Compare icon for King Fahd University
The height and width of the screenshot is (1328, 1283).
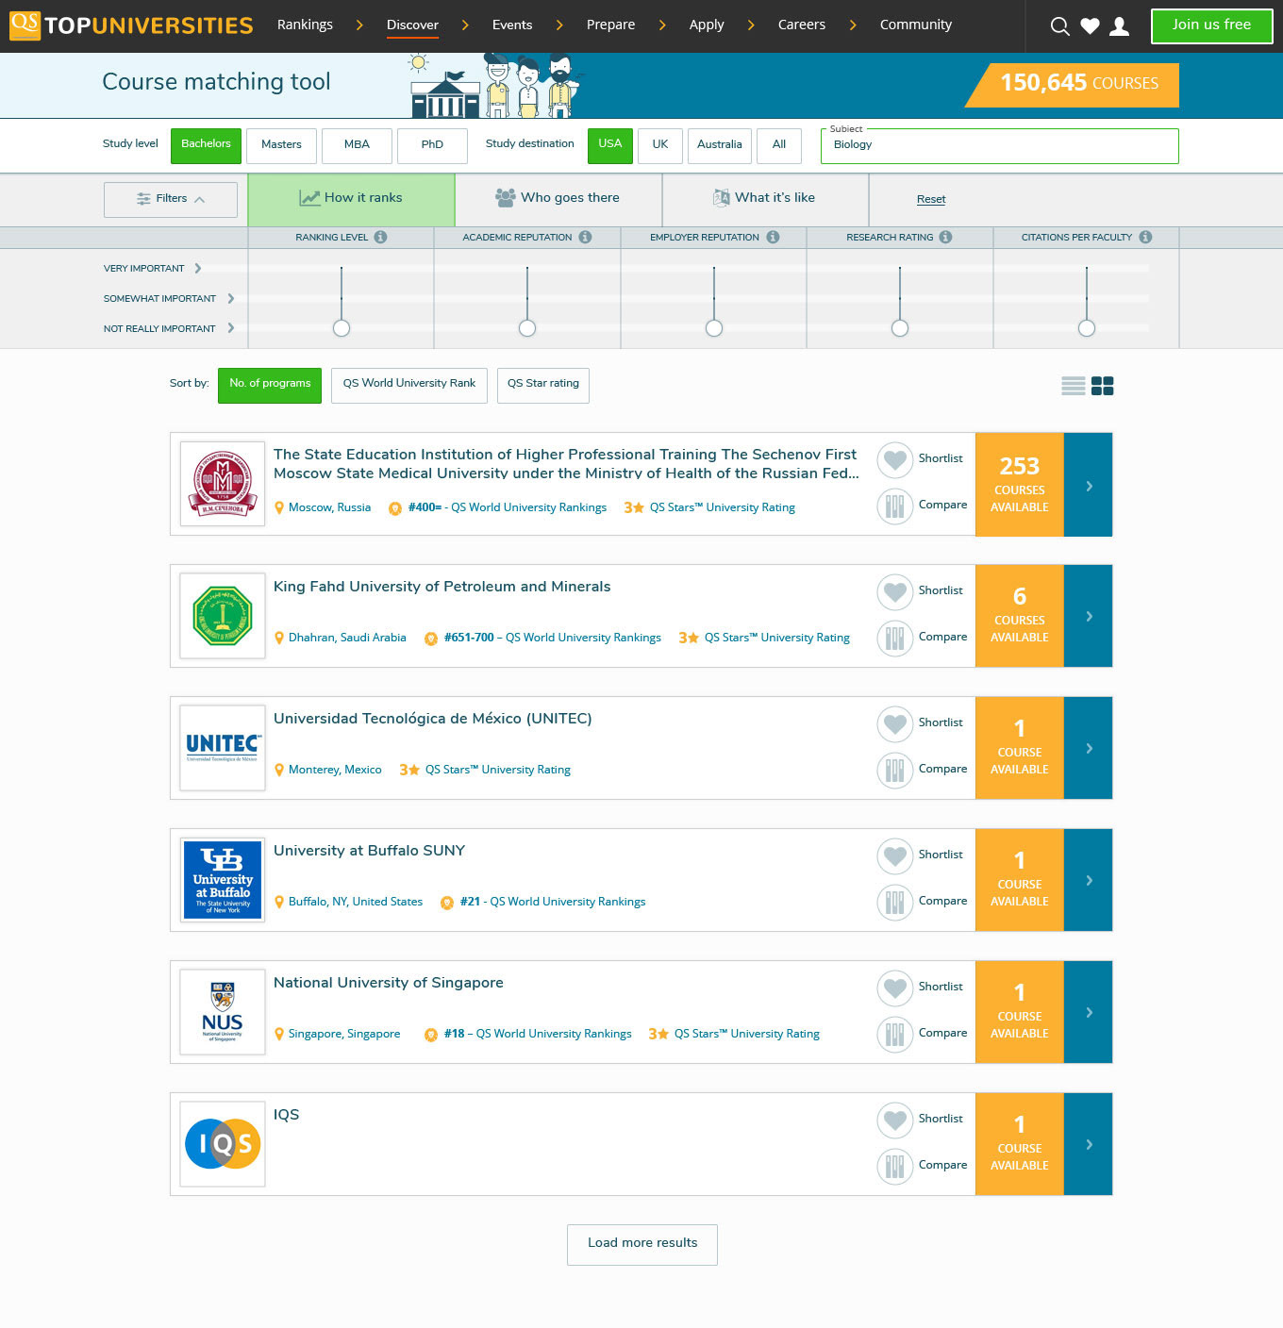tap(895, 639)
